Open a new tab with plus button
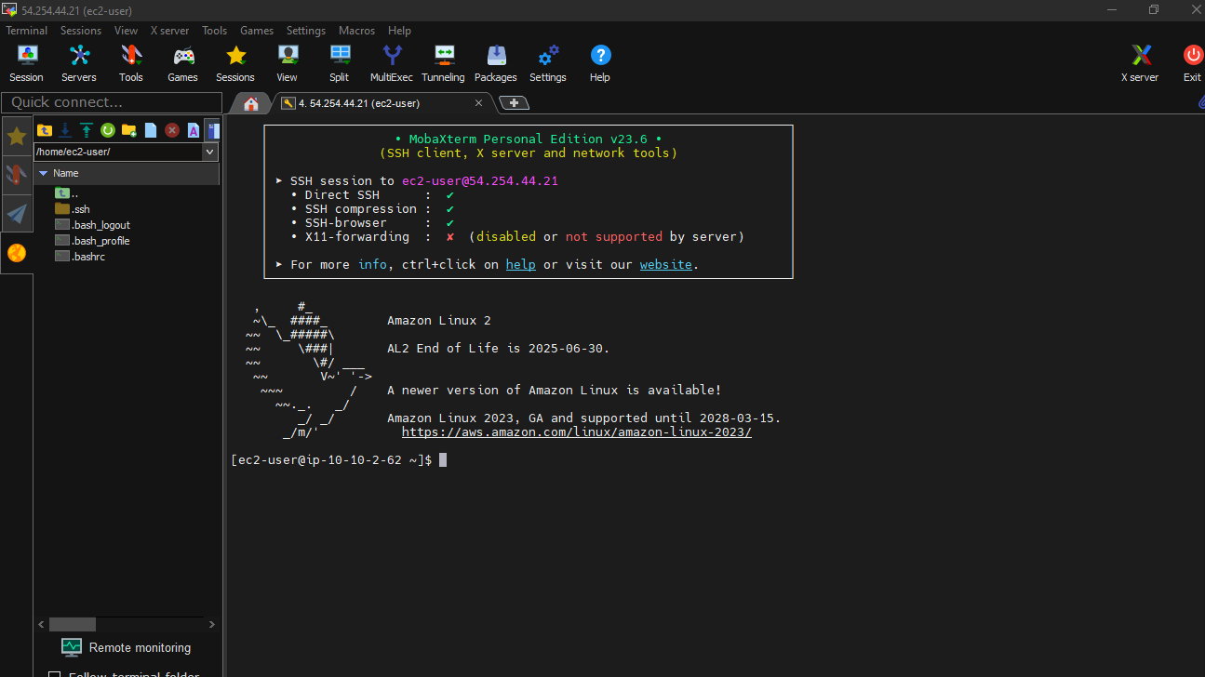 click(514, 103)
